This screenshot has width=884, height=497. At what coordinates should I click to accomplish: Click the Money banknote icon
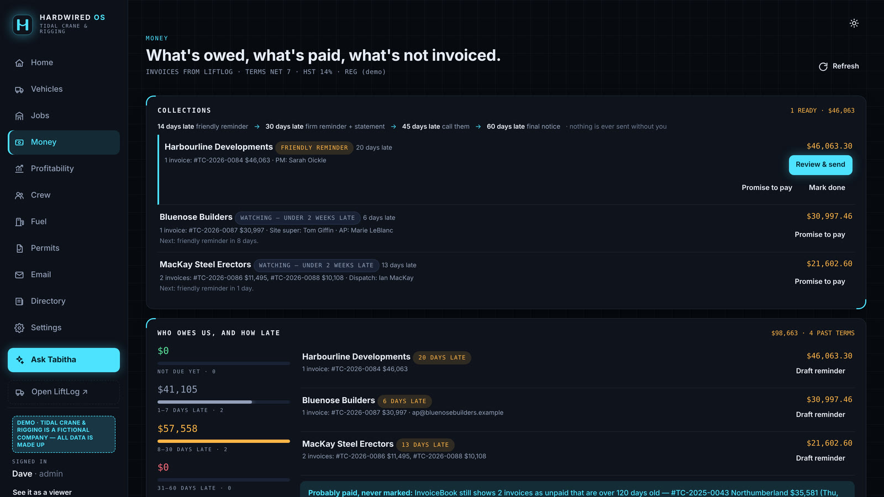click(x=19, y=142)
